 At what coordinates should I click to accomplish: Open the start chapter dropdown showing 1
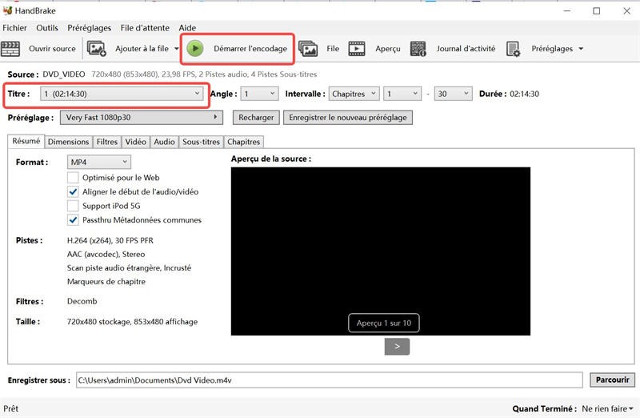(x=402, y=94)
